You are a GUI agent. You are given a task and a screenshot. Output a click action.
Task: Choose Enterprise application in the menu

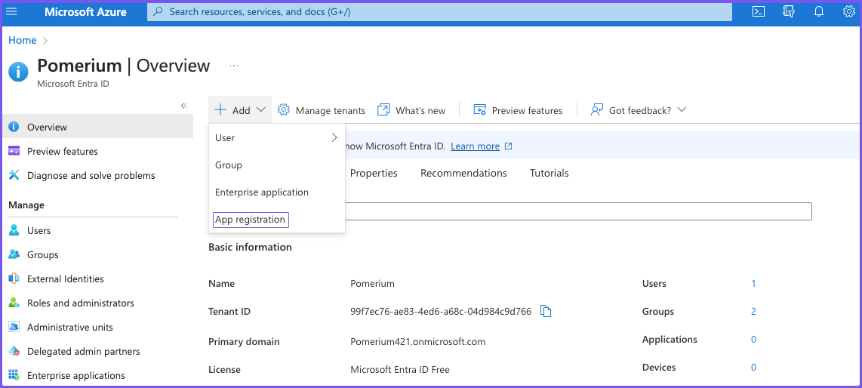tap(261, 192)
